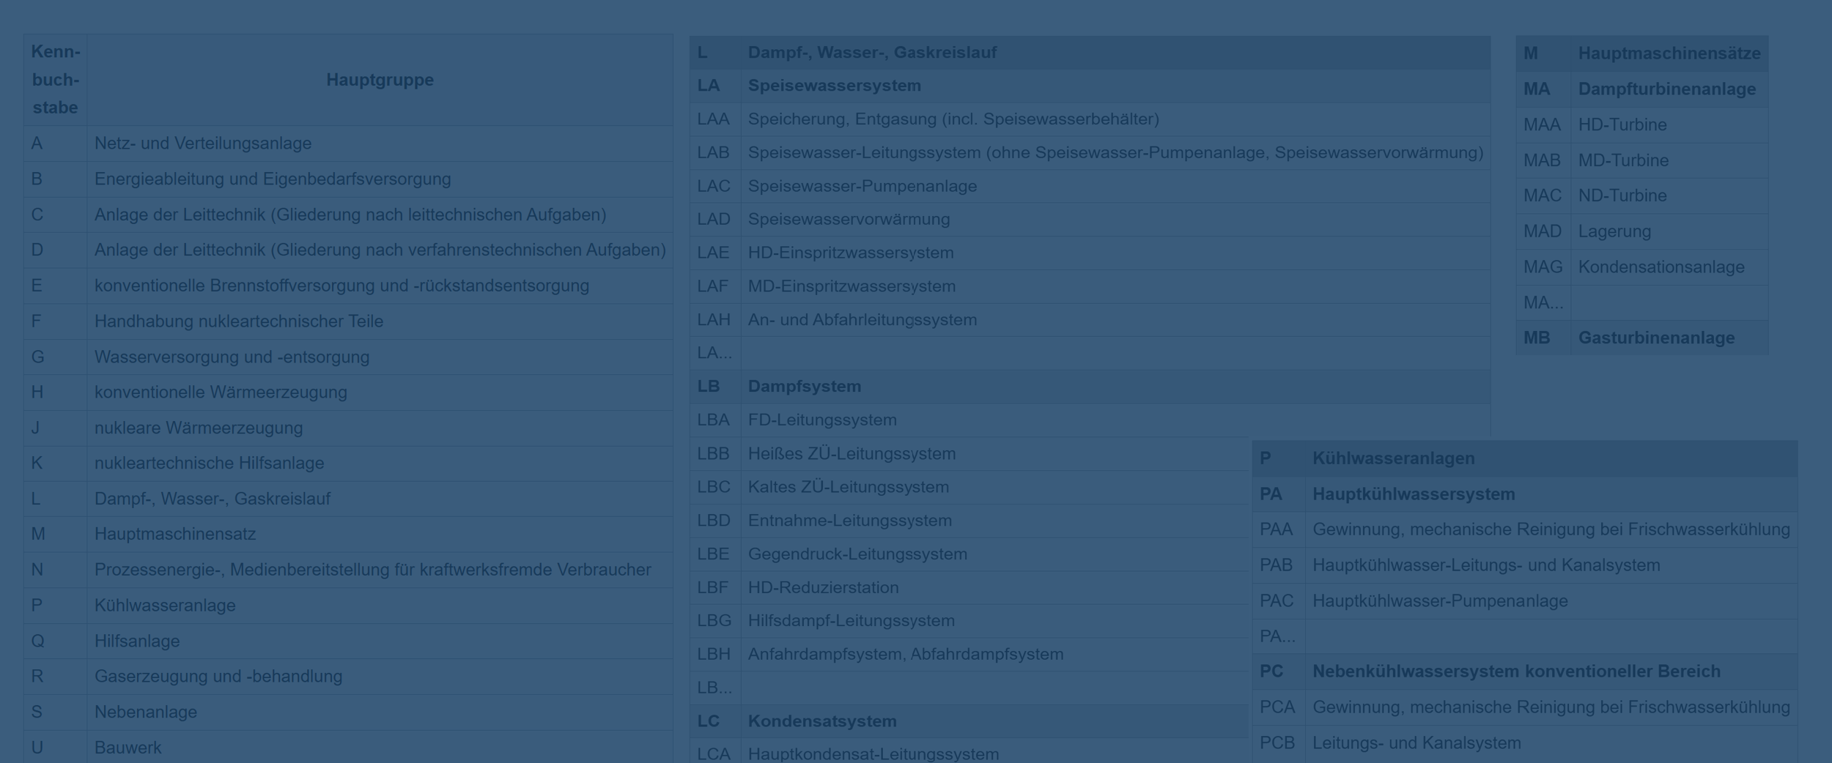Click 'ND-Turbine' row MAC

point(1622,196)
